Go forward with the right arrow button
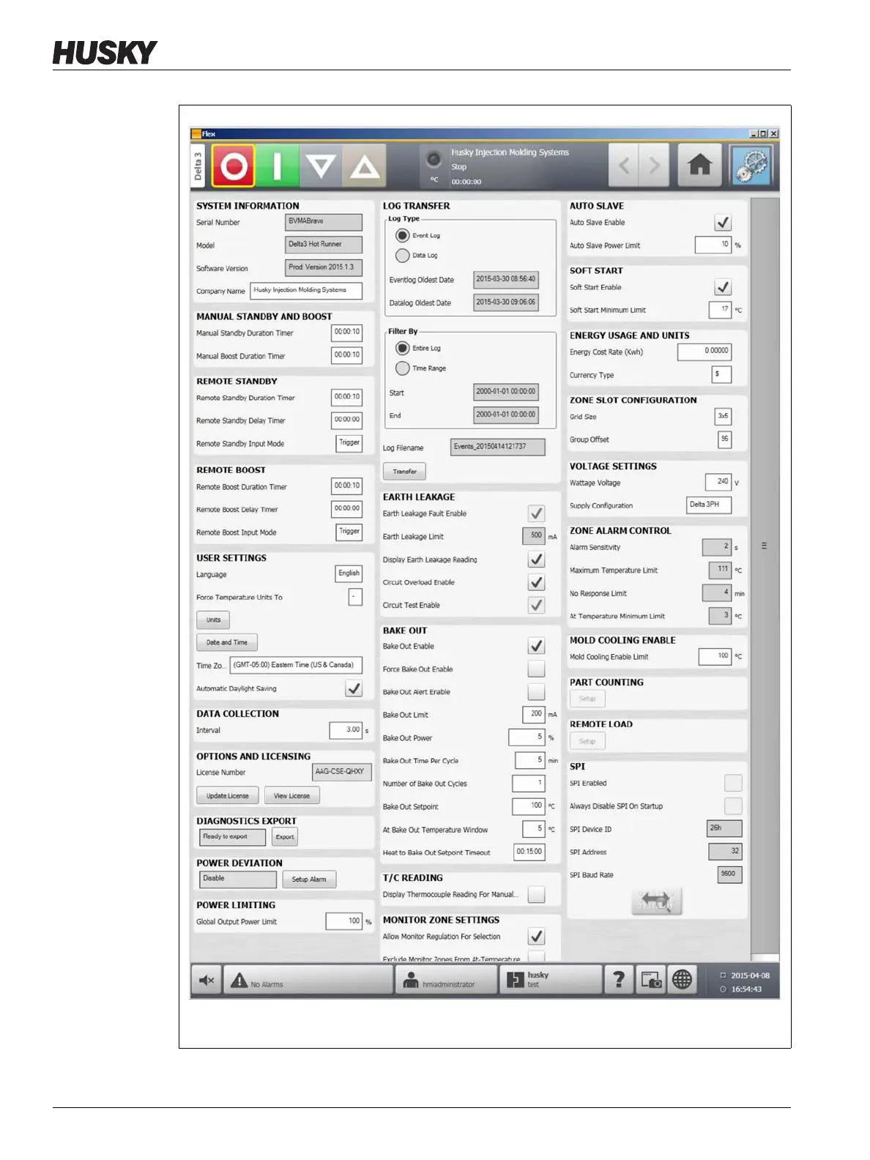 pos(654,165)
